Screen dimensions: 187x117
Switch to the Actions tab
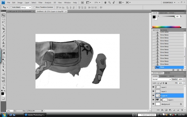(x=164, y=30)
